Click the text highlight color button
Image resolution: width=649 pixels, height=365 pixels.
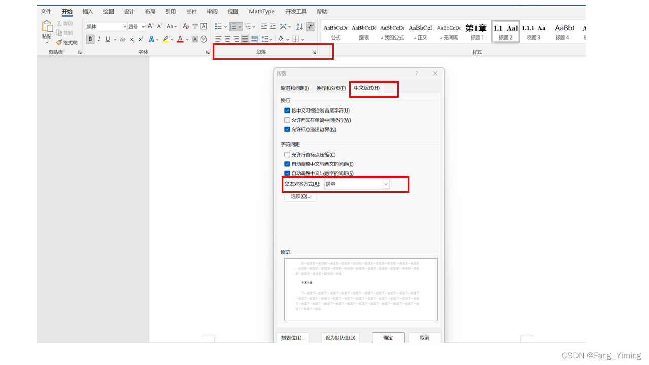coord(165,39)
